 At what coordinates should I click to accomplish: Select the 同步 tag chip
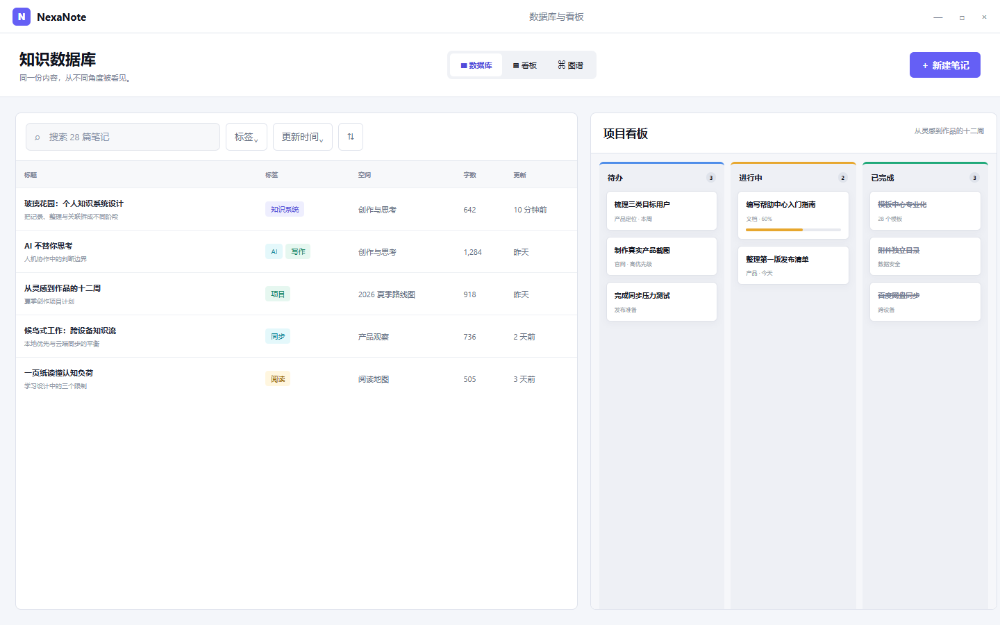(278, 336)
